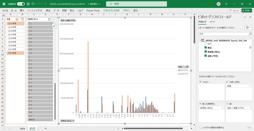Click the 共有 share button

[247, 10]
